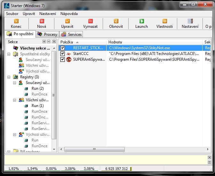Open Nápověda menu
The width and height of the screenshot is (215, 176).
click(x=69, y=14)
